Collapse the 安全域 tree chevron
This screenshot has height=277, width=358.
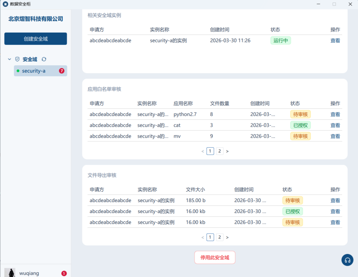(10, 59)
